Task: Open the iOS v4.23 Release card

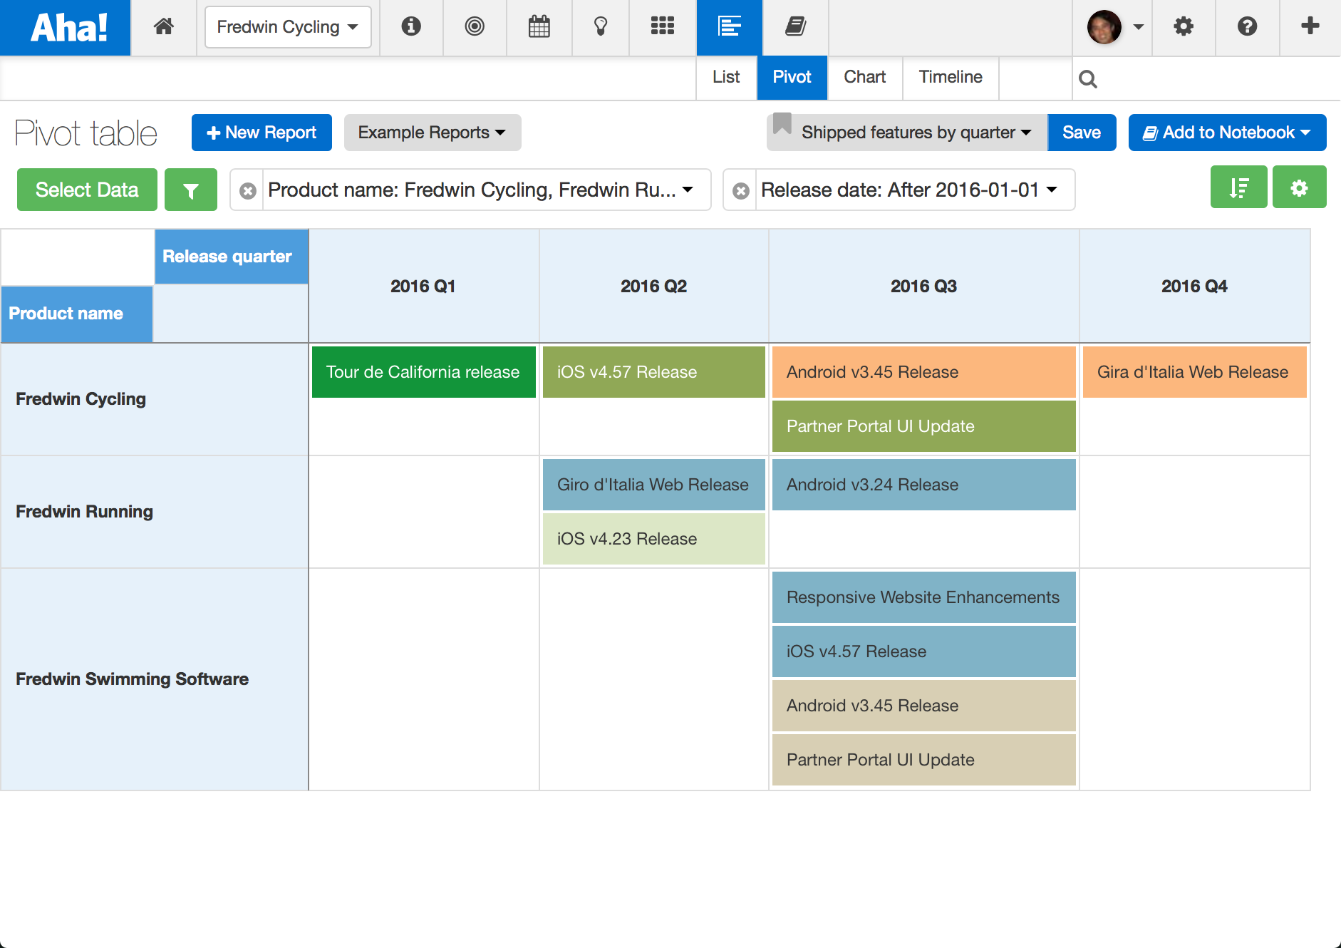Action: click(654, 539)
